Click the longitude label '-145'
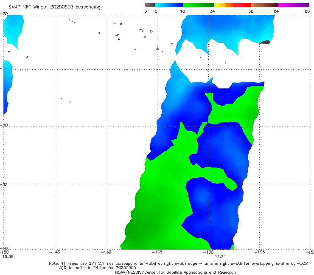The image size is (314, 275). point(55,252)
